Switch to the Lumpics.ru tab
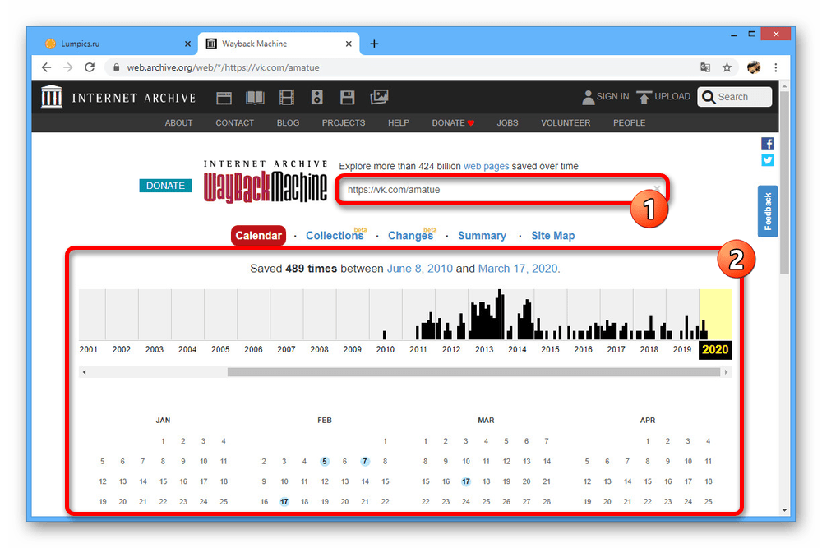The height and width of the screenshot is (548, 822). click(118, 44)
